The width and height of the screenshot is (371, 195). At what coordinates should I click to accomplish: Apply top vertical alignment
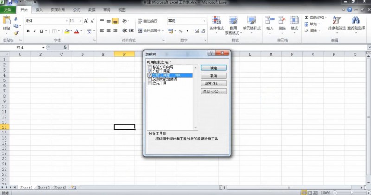(x=102, y=21)
